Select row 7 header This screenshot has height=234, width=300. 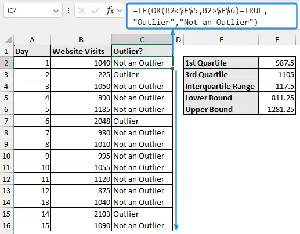[6, 121]
